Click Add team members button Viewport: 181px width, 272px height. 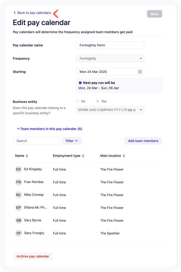[x=143, y=141]
